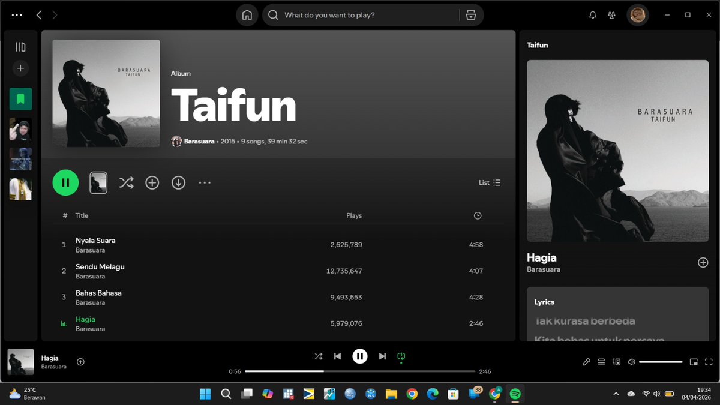Screen dimensions: 720x405
Task: Open the Miniplayer
Action: 694,362
